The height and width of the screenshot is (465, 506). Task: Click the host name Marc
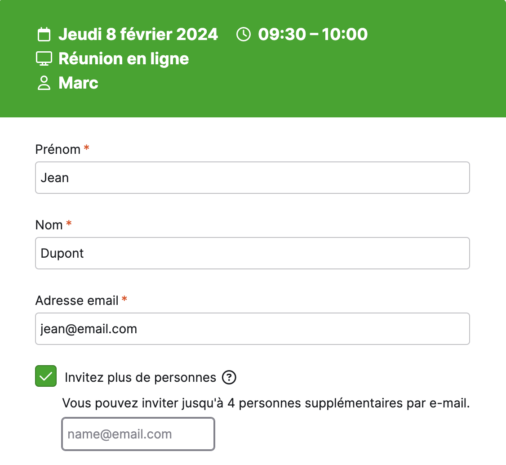(79, 83)
